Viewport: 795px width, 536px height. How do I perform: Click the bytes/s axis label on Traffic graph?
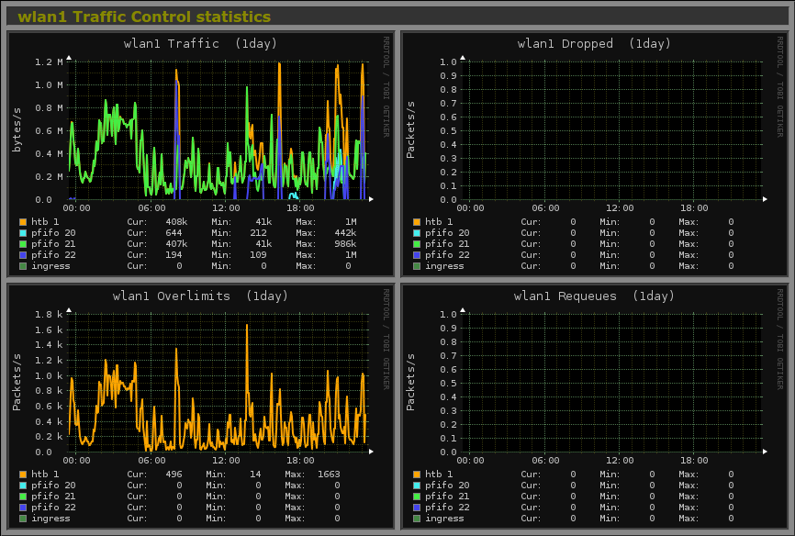tap(17, 128)
